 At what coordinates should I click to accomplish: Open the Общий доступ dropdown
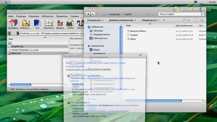[150, 20]
